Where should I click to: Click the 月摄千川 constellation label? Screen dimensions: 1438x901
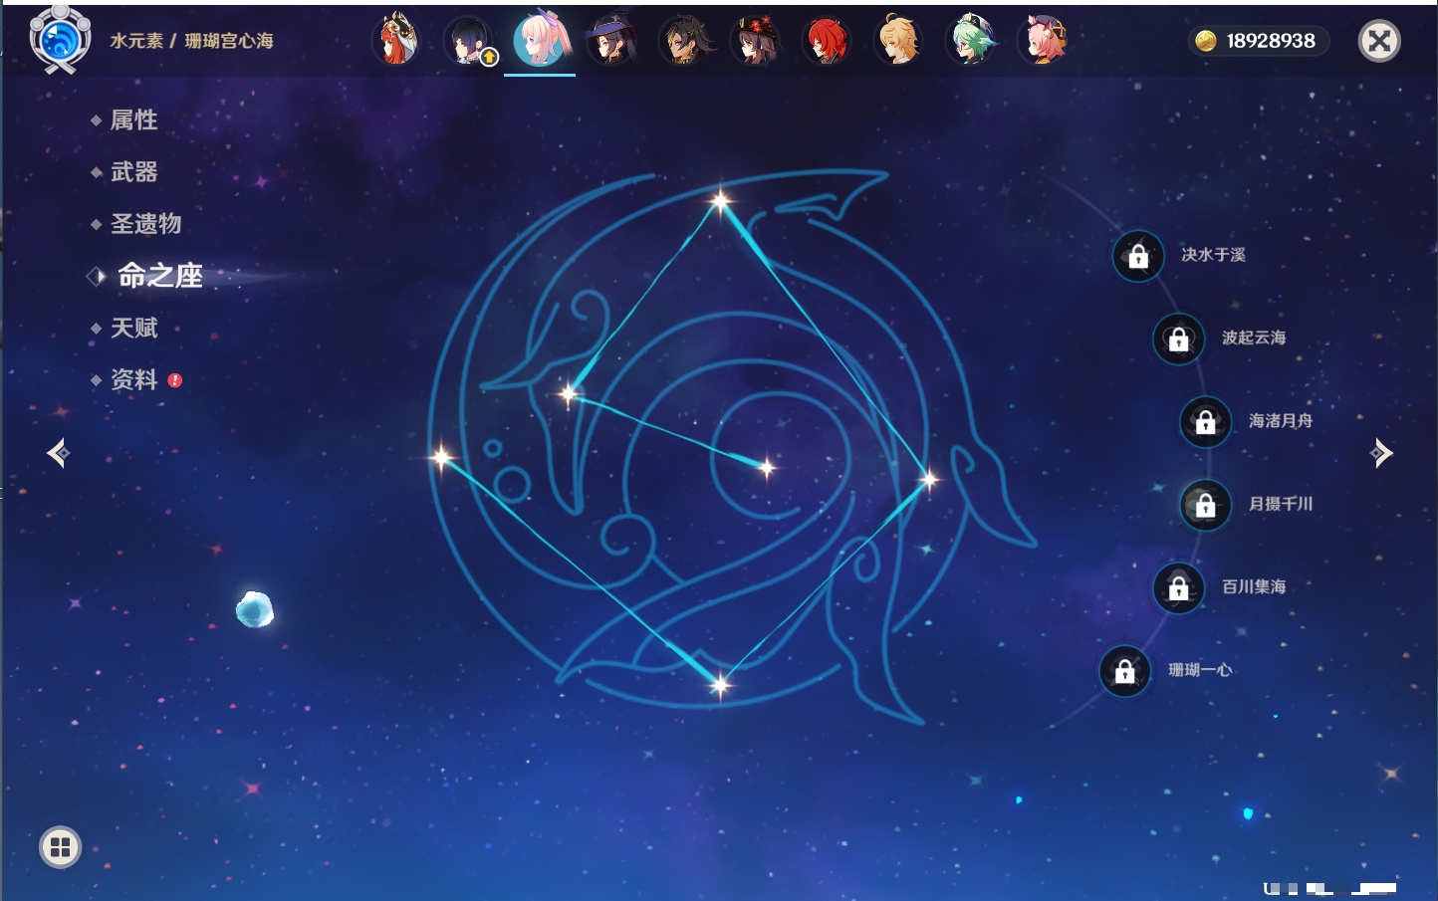click(1281, 504)
